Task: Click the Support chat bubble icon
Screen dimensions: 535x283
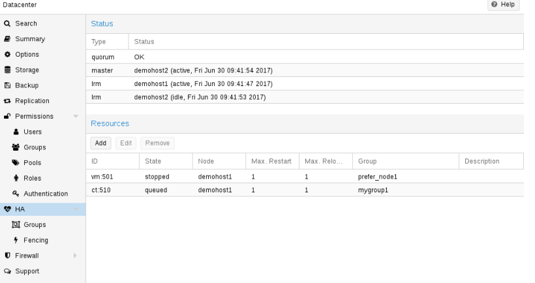Action: click(7, 271)
